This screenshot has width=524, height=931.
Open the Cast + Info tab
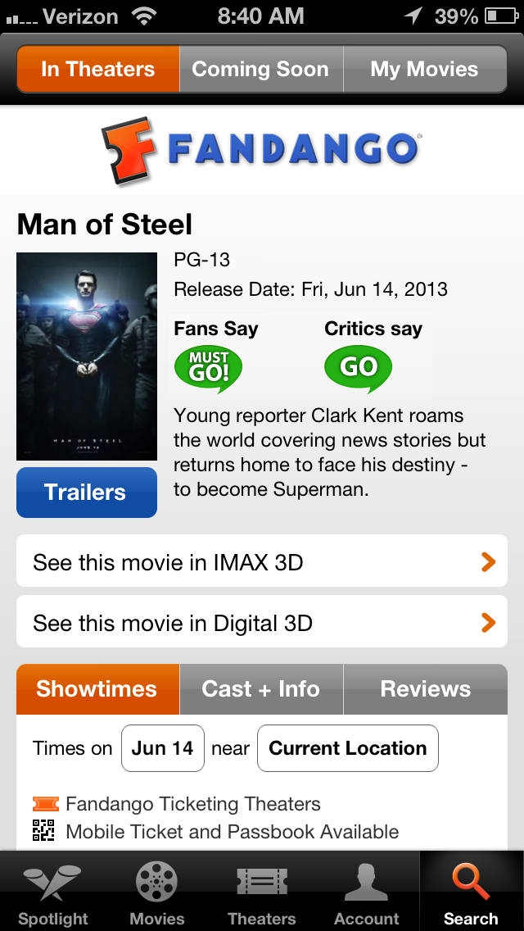(260, 689)
